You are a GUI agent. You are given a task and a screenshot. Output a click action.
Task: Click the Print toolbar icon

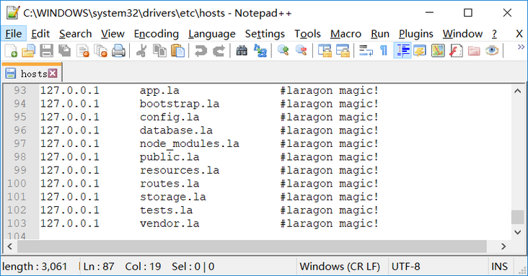(118, 51)
